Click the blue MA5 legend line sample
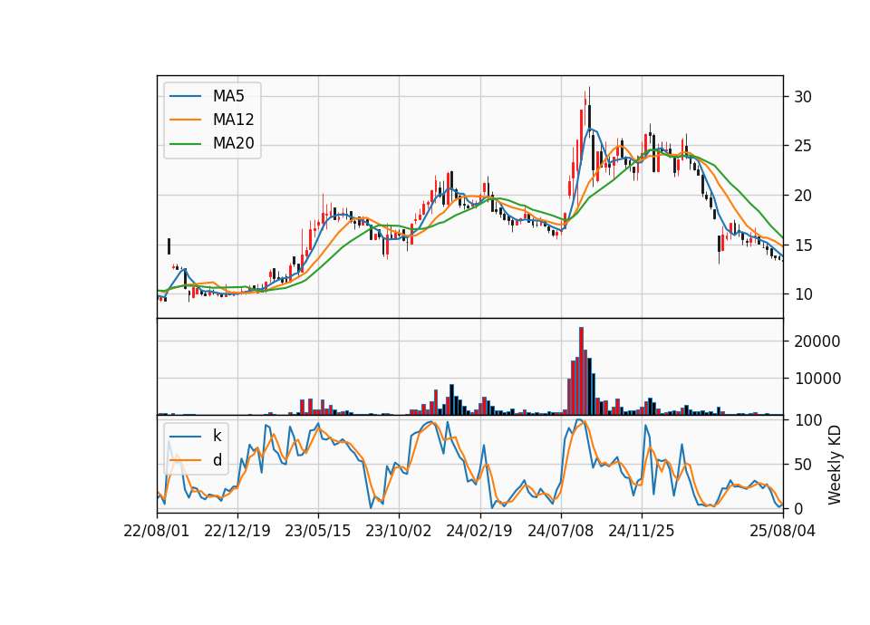The width and height of the screenshot is (870, 625). coord(185,97)
